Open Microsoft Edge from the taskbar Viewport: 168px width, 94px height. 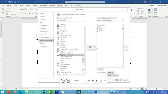(x=21, y=92)
